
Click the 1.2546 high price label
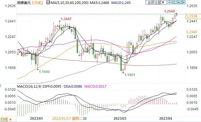(x=170, y=11)
